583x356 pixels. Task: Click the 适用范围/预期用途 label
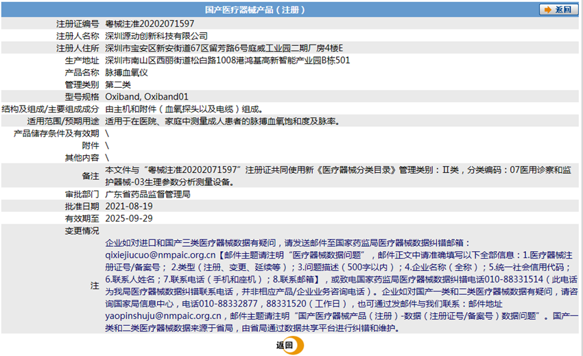coord(63,121)
